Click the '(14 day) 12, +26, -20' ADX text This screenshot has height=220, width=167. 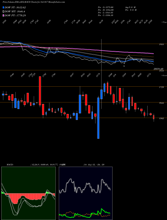94,165
